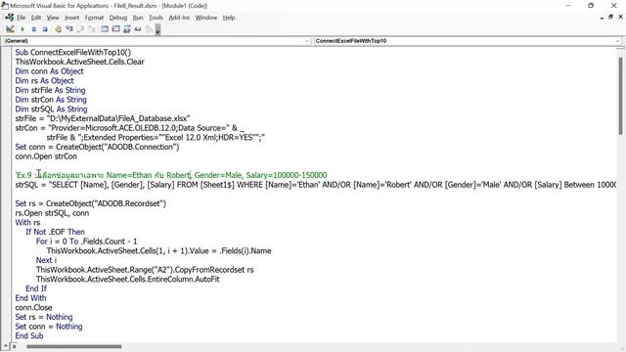Click the Call Stack toolbar icon
The image size is (626, 352).
(x=150, y=29)
